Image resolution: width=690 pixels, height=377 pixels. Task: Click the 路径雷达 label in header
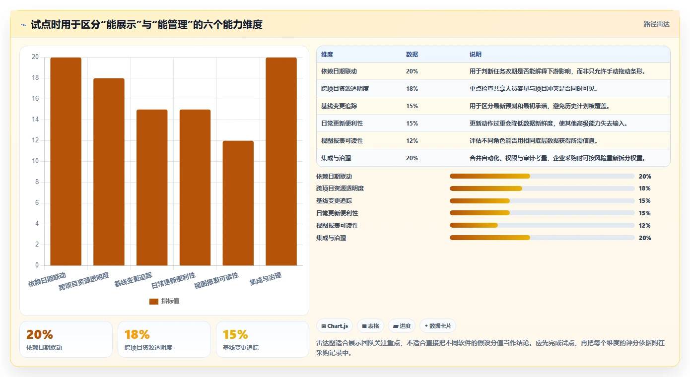tap(656, 24)
